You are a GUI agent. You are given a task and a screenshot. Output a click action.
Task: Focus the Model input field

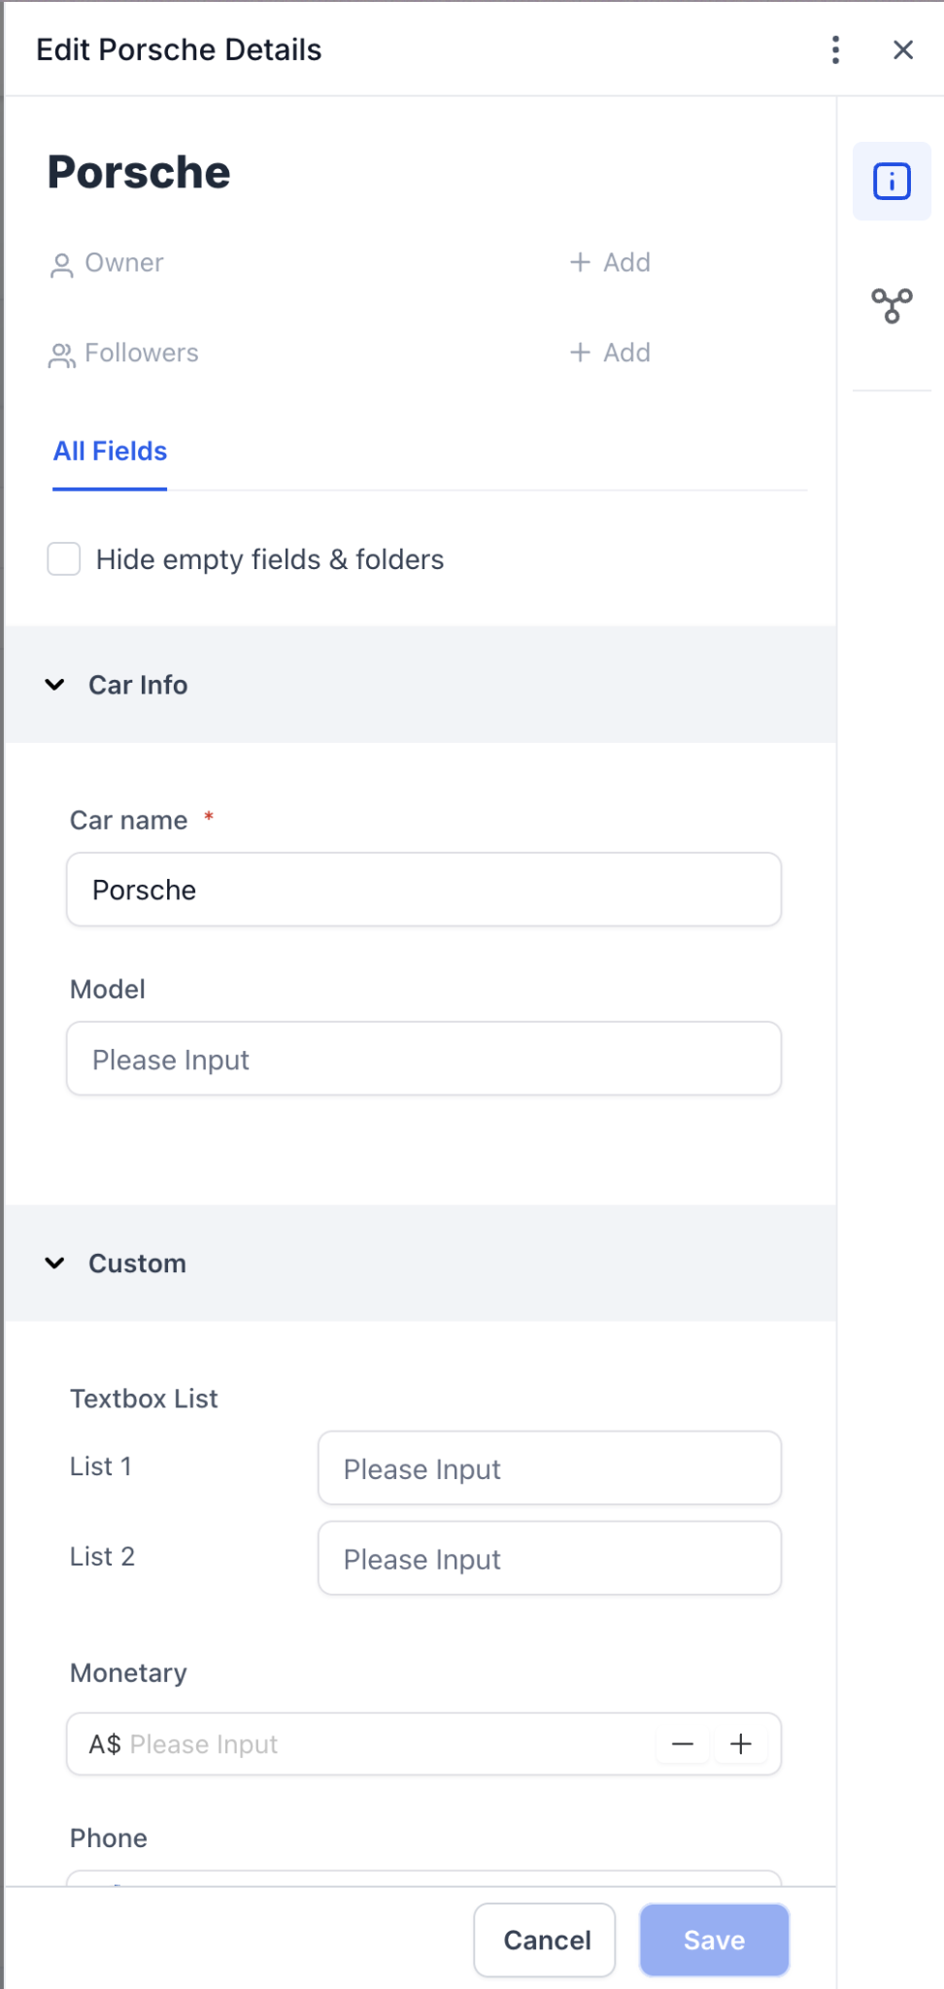[423, 1059]
